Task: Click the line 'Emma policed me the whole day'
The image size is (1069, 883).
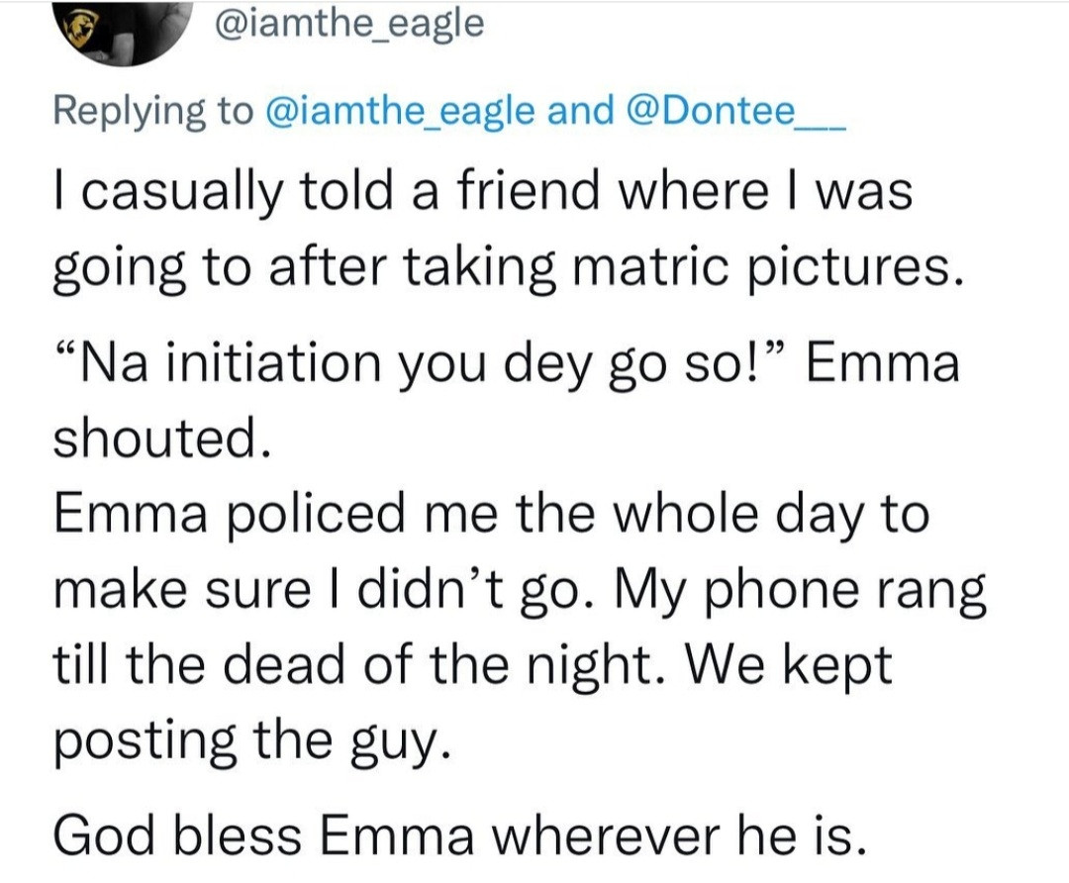Action: (490, 516)
